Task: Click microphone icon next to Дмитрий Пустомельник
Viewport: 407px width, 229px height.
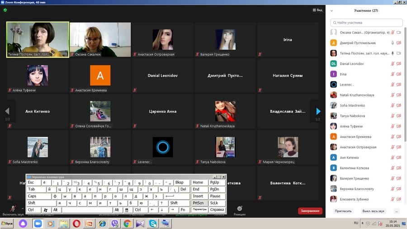Action: pos(393,43)
